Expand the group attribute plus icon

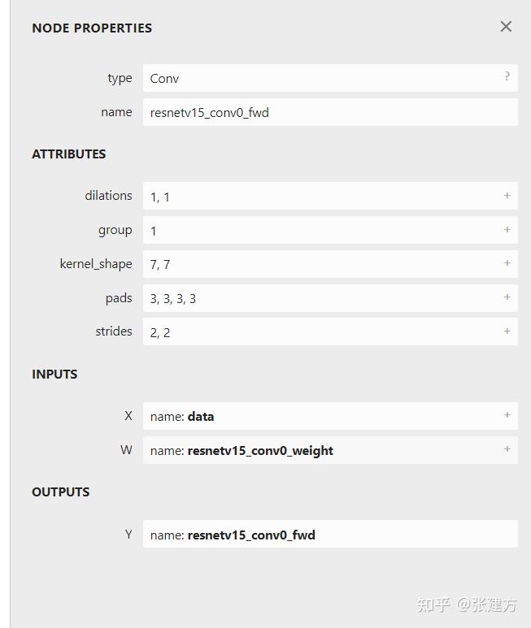click(x=507, y=230)
